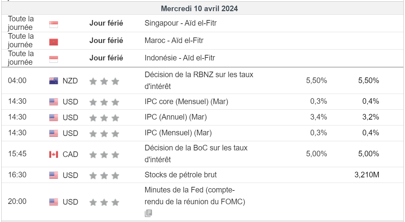Open IPC core (Mensuel) (Mar) event

pos(186,101)
